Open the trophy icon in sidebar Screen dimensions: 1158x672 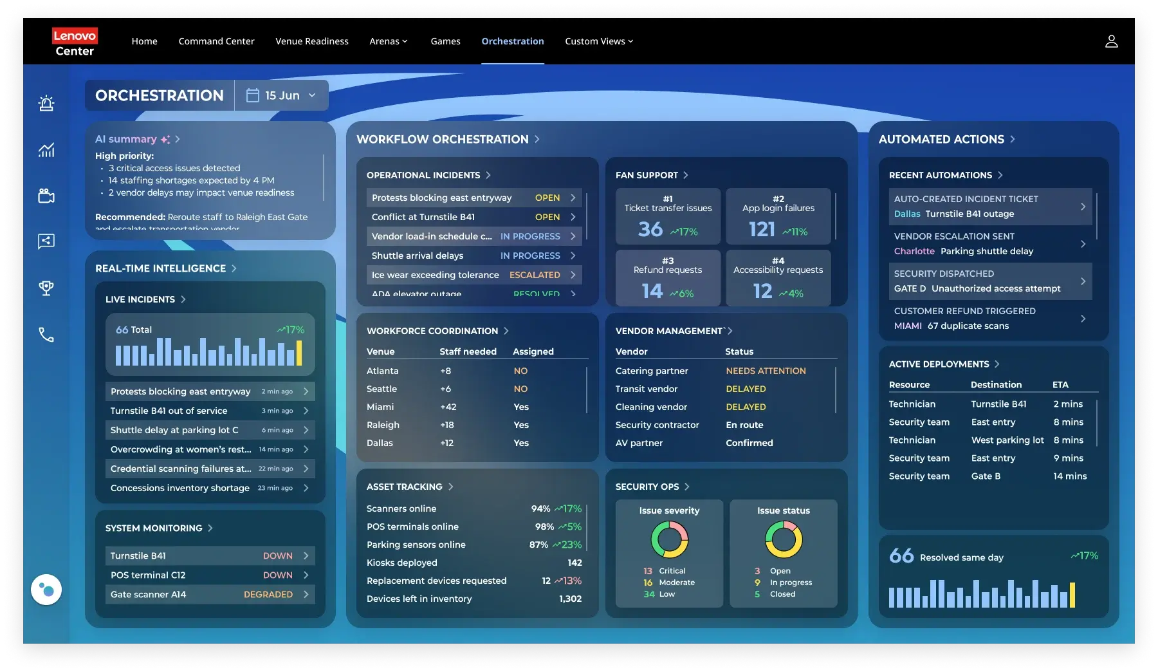pyautogui.click(x=46, y=288)
